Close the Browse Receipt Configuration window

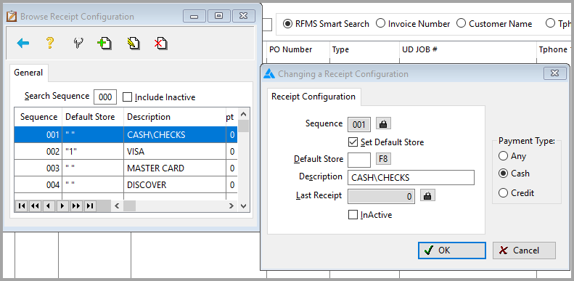coord(243,16)
